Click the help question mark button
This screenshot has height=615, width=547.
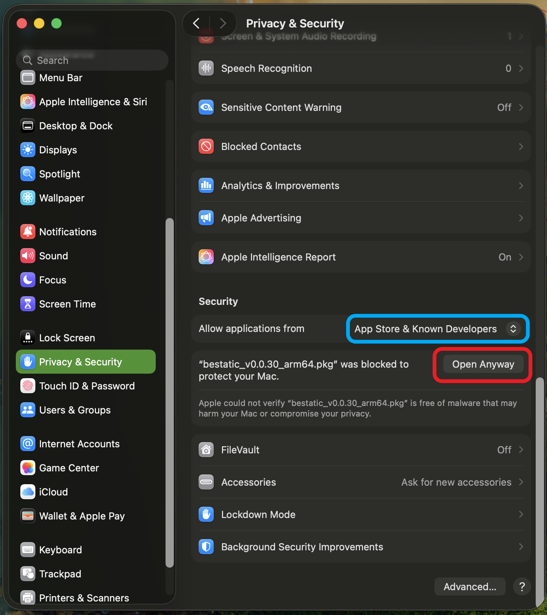coord(522,587)
